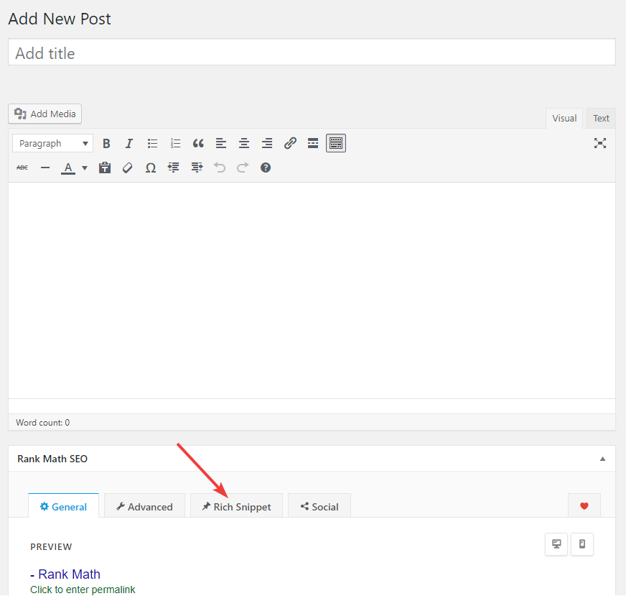626x596 pixels.
Task: Insert a bulleted list
Action: click(x=152, y=143)
